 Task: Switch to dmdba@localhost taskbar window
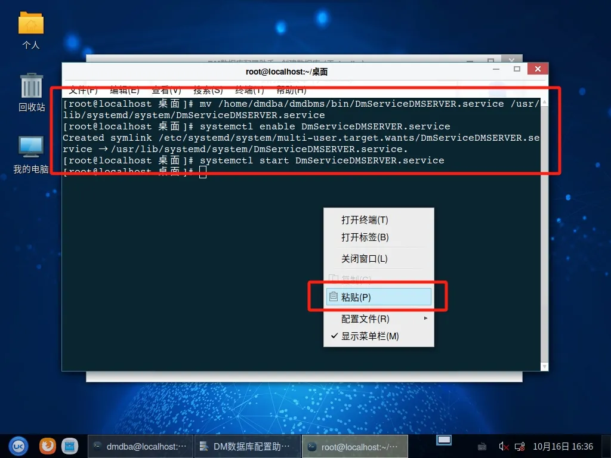(x=140, y=446)
